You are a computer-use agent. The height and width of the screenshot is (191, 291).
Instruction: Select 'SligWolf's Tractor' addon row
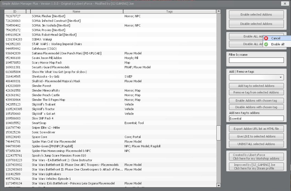tap(110, 109)
